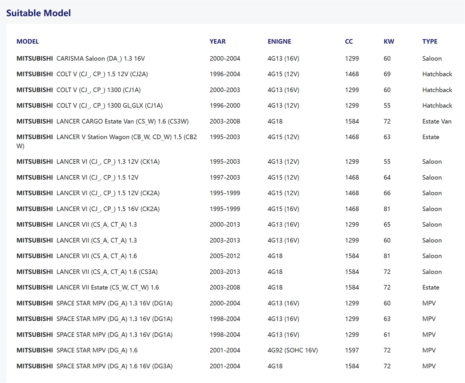
Task: Click KW value 61
Action: 387,334
